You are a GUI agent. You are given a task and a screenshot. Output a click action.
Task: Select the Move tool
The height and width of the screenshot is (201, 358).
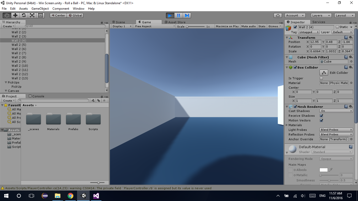pyautogui.click(x=15, y=15)
